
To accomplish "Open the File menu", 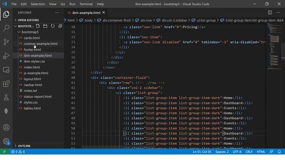I will [x=14, y=4].
